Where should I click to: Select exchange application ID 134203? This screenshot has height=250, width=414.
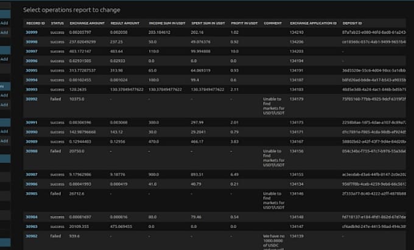[296, 52]
